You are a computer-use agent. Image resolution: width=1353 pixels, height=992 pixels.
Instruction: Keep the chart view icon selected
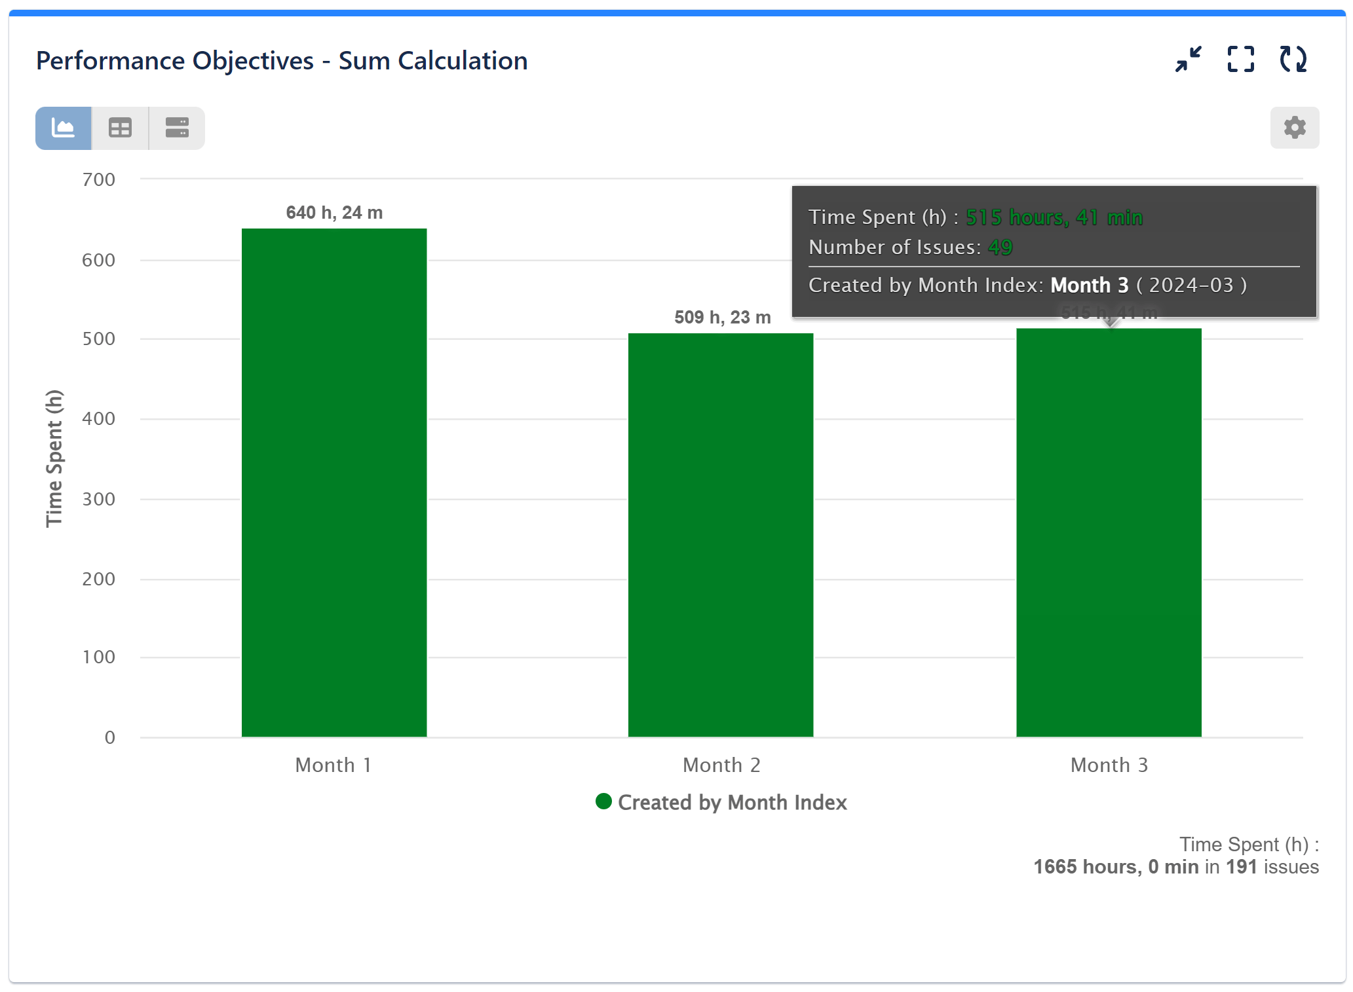click(64, 128)
